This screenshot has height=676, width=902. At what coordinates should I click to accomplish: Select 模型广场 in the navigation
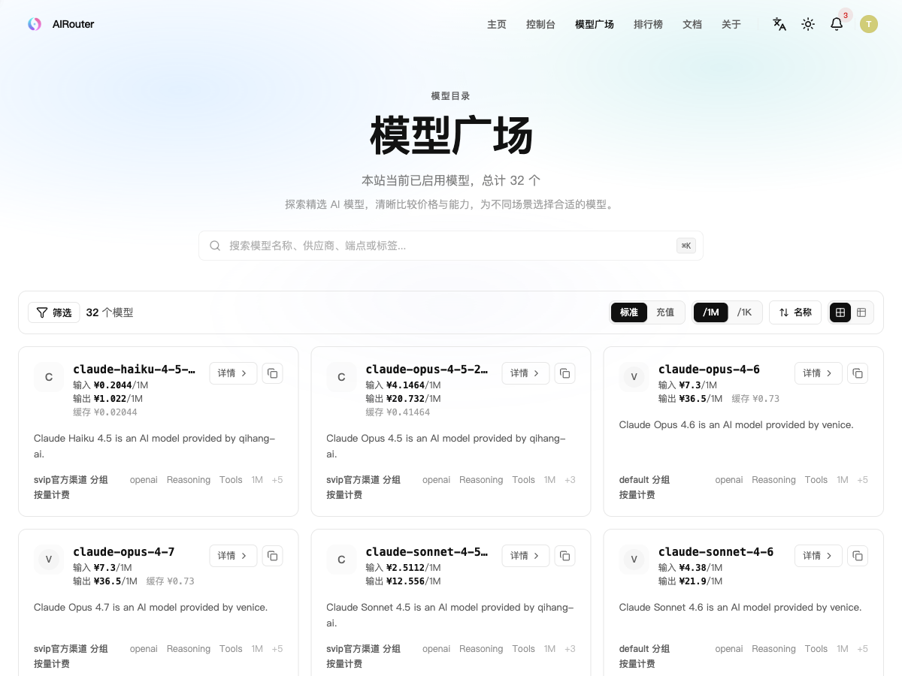click(x=595, y=25)
